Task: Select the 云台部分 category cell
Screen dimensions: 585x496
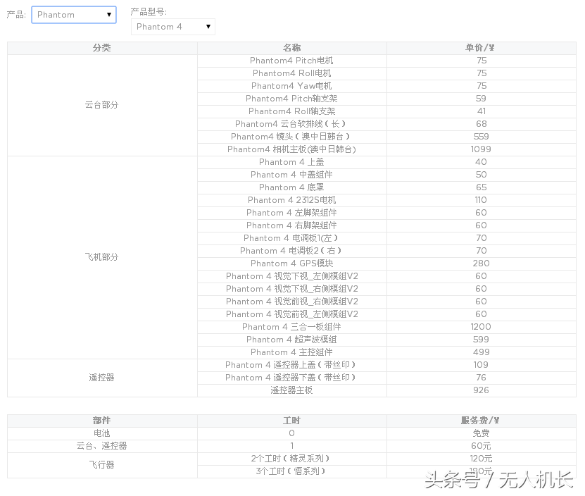Action: click(102, 105)
